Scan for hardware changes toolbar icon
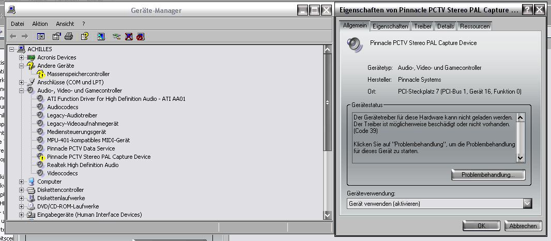Viewport: 551px width, 241px height. 101,36
